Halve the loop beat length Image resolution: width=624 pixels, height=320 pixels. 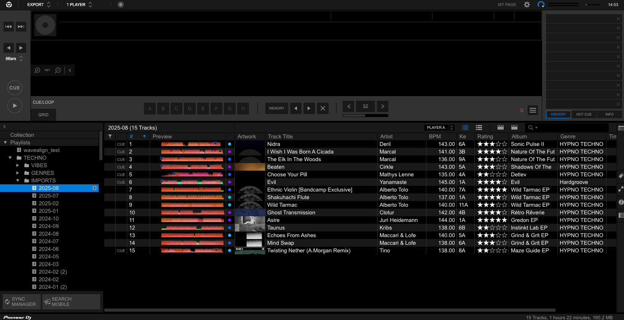(348, 106)
